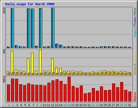The width and height of the screenshot is (138, 108).
Task: Click day 20 on the x-axis
Action: [85, 105]
